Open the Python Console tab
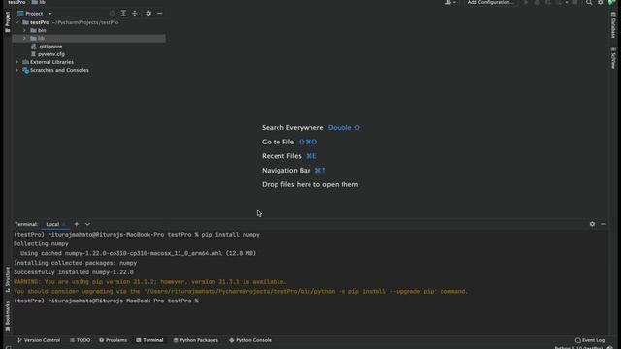 [250, 340]
